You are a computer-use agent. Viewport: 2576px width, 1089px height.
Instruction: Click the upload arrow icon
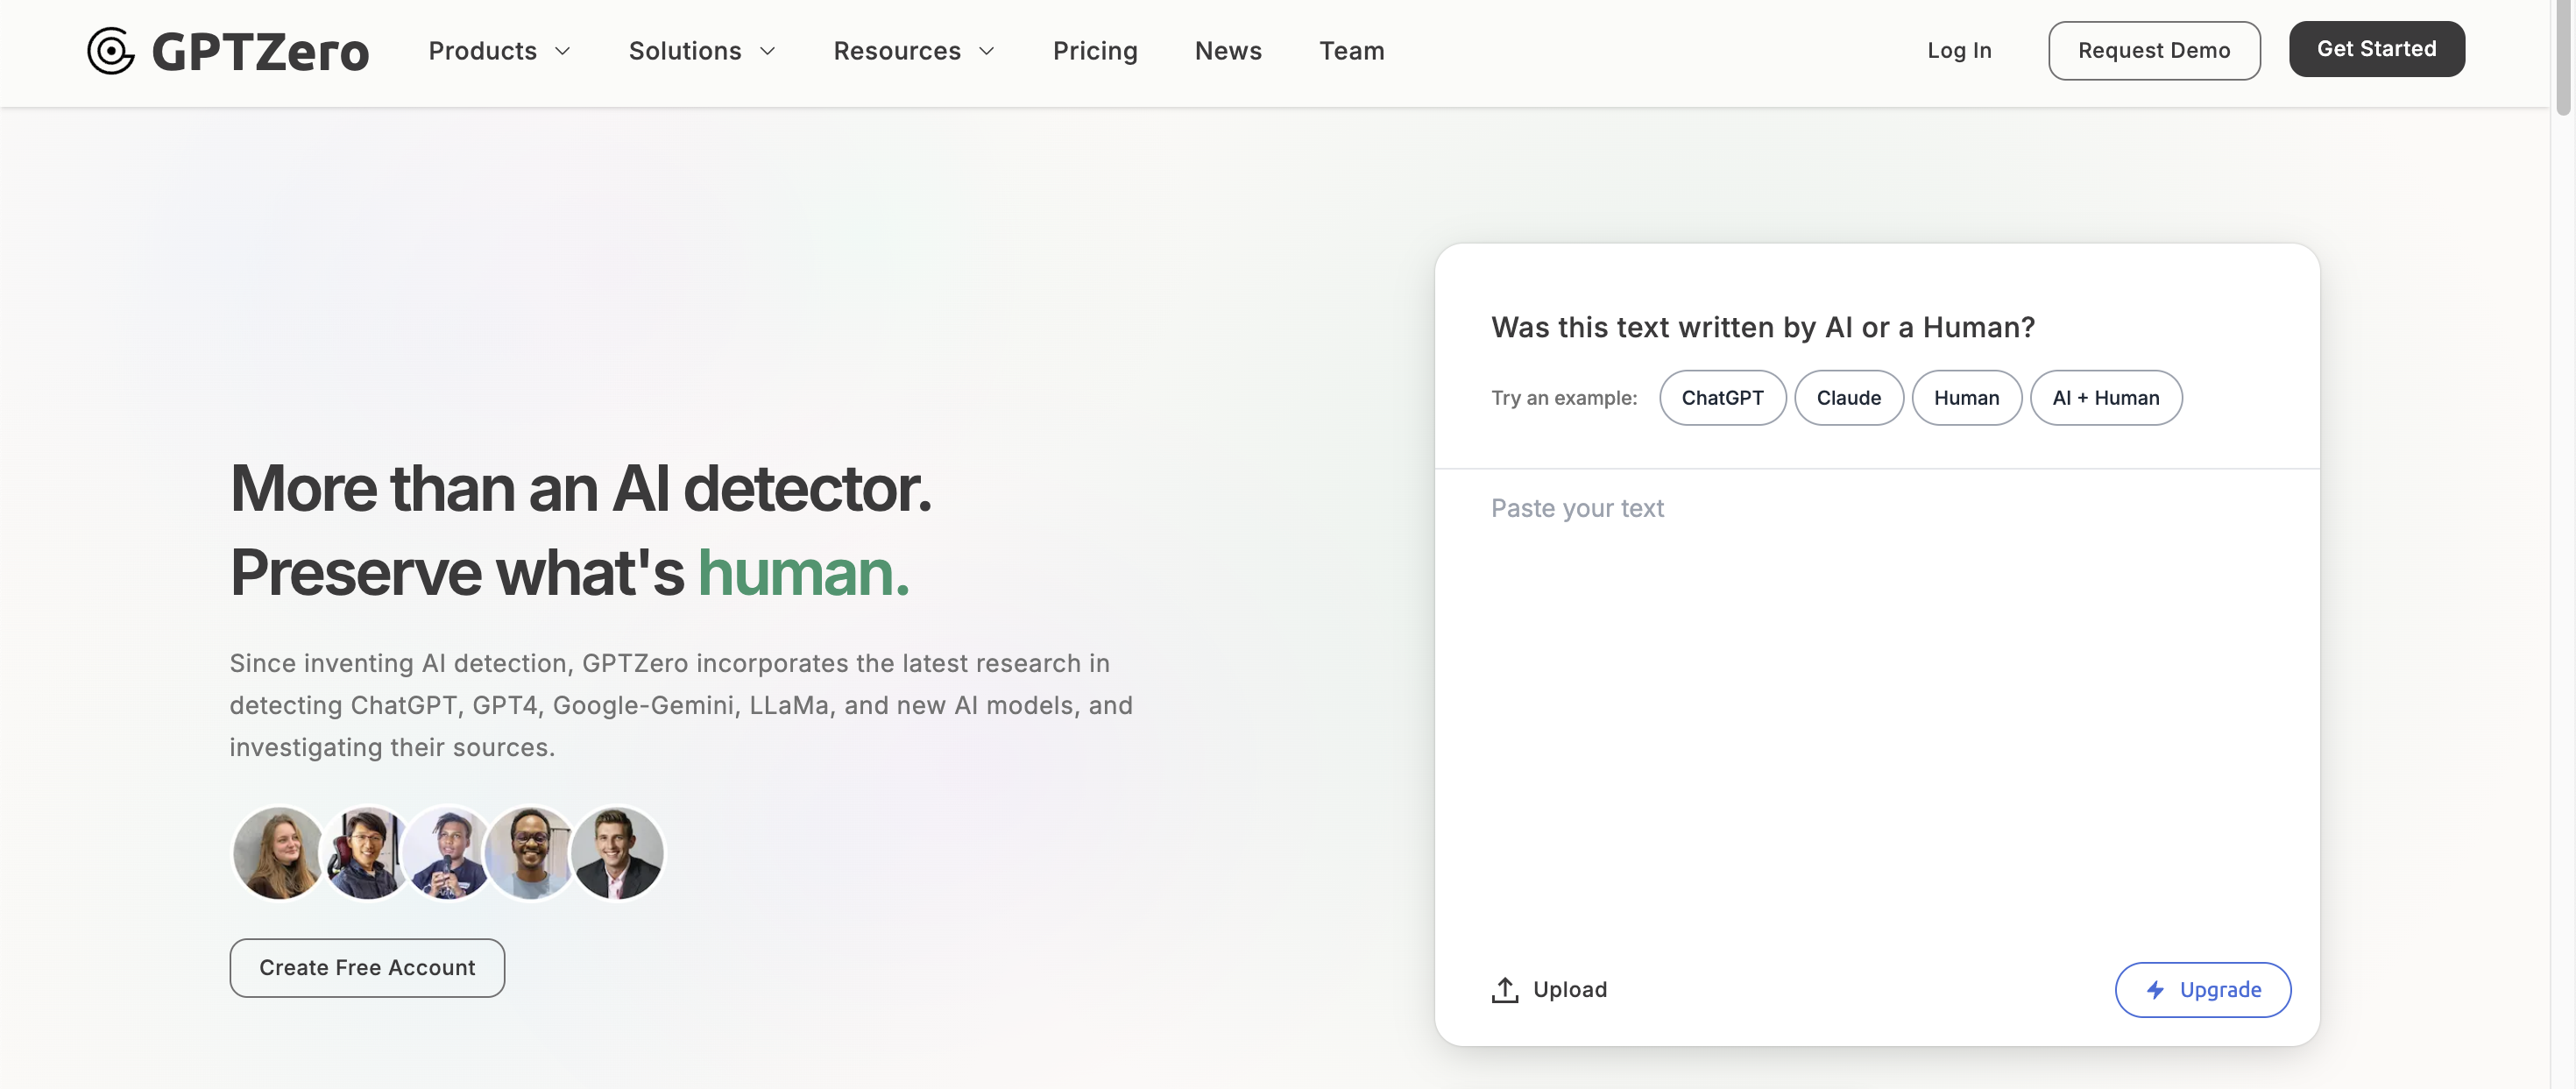click(x=1504, y=989)
